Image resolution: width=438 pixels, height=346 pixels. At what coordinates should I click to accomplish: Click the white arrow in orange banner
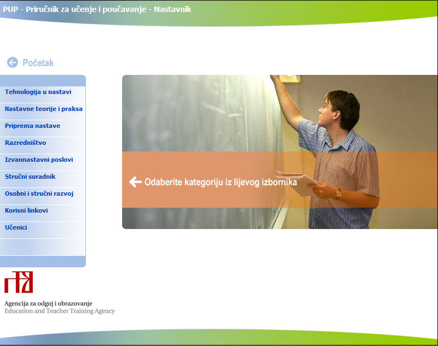click(135, 182)
